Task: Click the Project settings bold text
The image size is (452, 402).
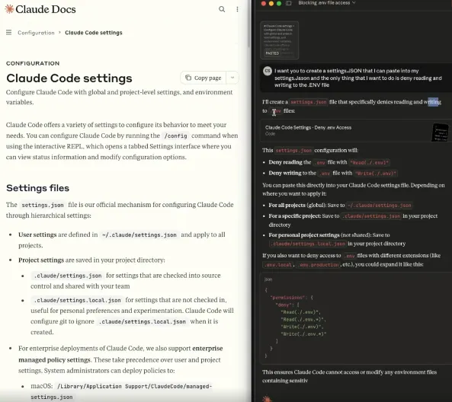Action: point(41,260)
